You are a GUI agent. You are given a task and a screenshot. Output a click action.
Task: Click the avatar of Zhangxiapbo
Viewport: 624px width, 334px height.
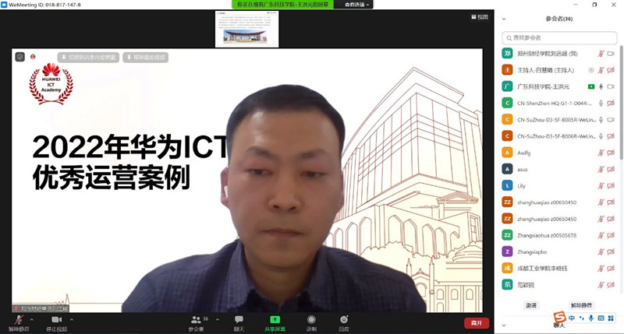pyautogui.click(x=507, y=251)
